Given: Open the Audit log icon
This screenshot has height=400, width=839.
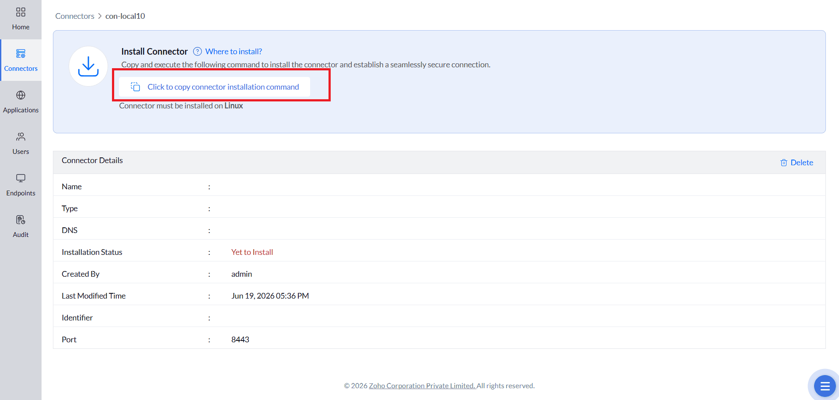Looking at the screenshot, I should pos(21,220).
